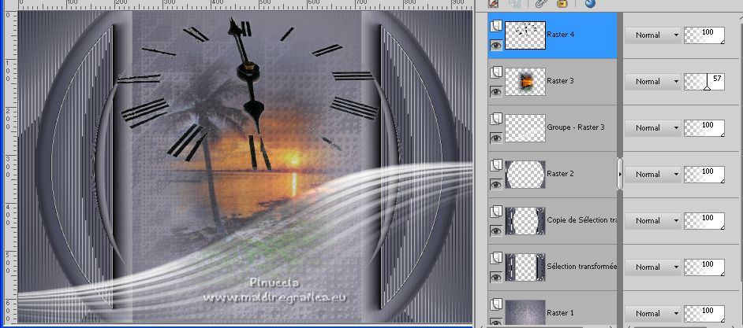Open blend mode for Sélection transformée layer
The height and width of the screenshot is (328, 743).
(653, 267)
